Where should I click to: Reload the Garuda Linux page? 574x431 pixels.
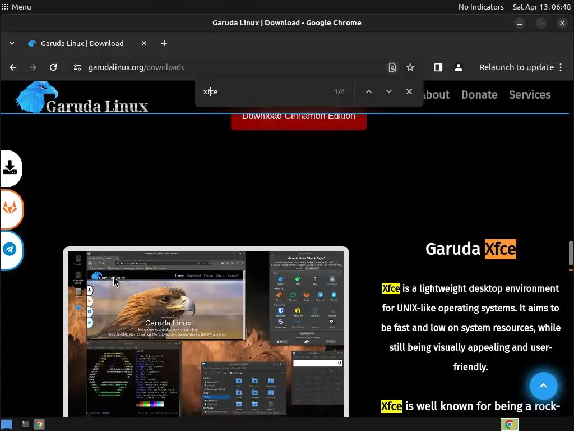coord(53,67)
